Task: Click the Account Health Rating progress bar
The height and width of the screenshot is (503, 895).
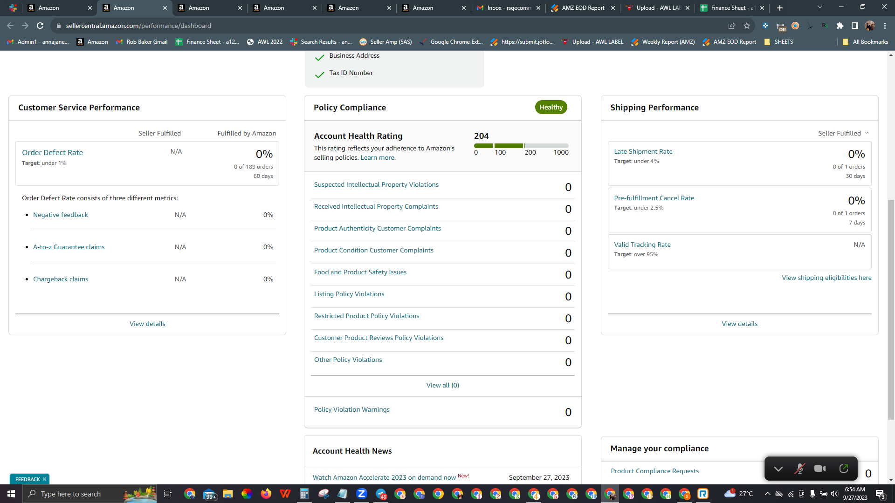Action: tap(521, 146)
